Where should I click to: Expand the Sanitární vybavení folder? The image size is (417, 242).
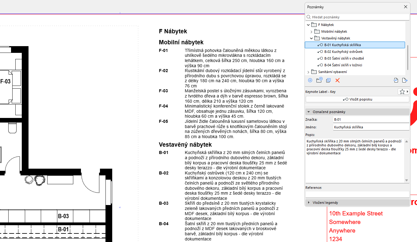308,72
